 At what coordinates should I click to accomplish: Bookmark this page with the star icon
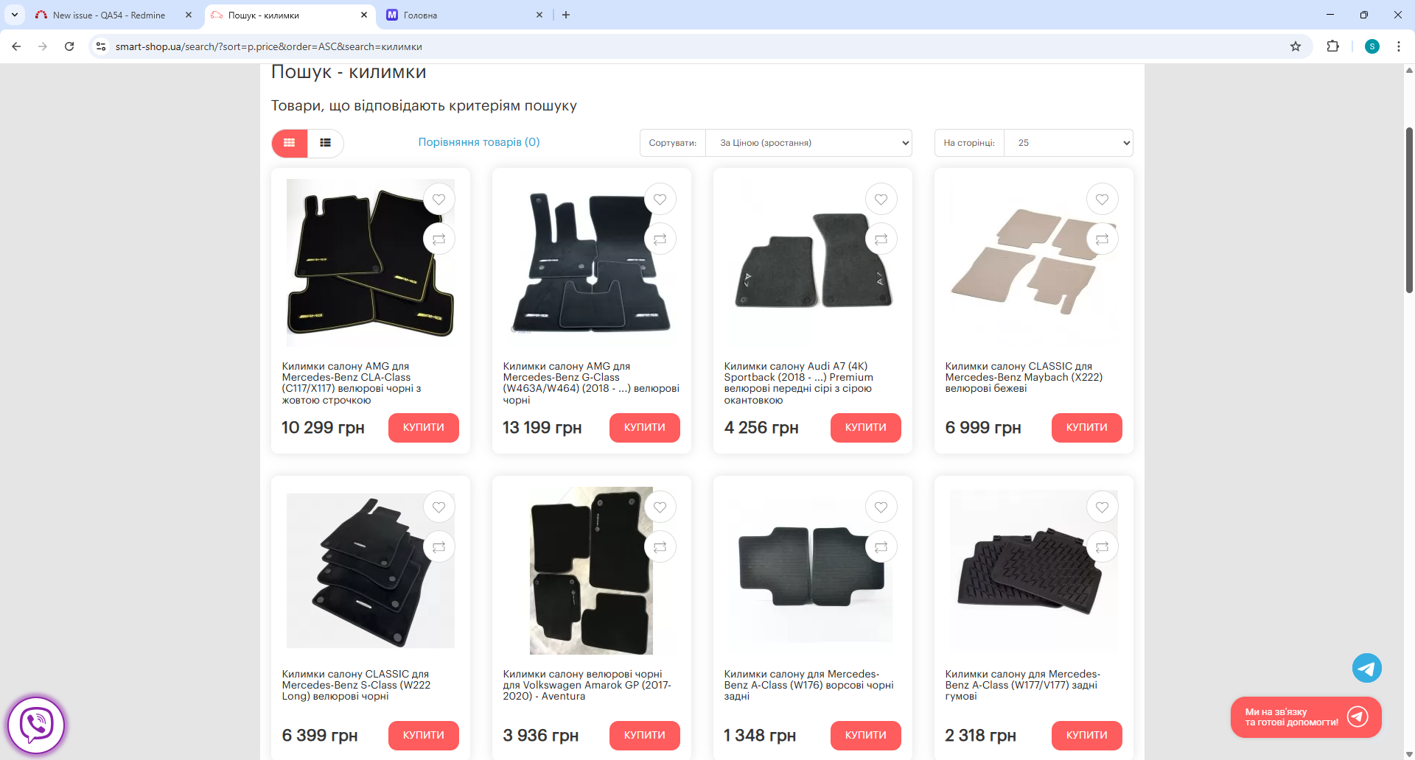tap(1296, 46)
